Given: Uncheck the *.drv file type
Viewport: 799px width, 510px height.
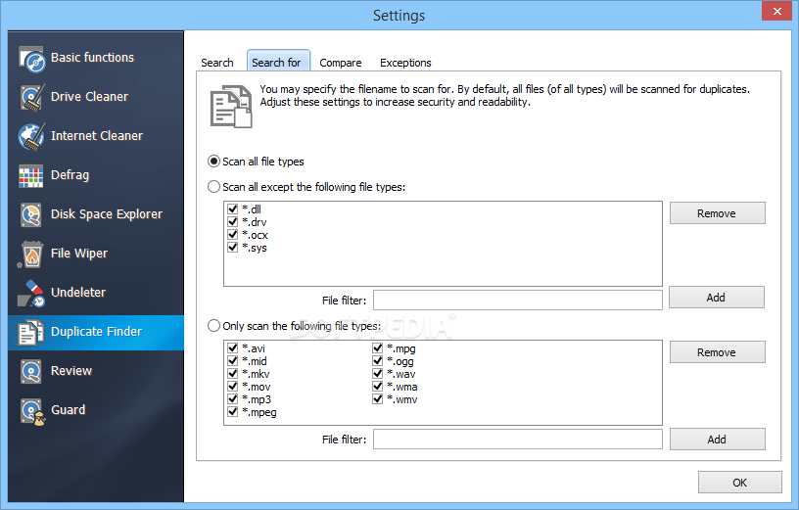Looking at the screenshot, I should click(233, 221).
